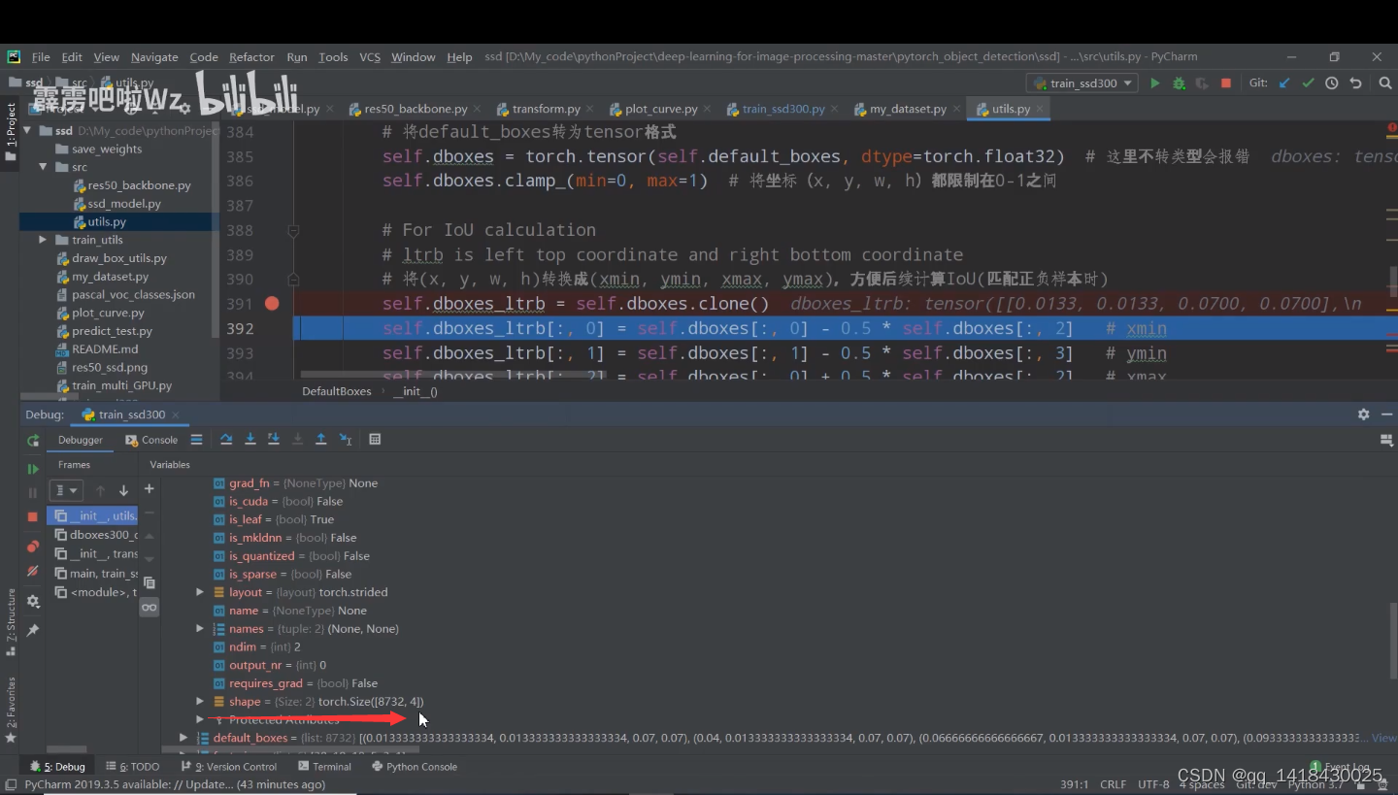Start debugging with the bug icon
The image size is (1398, 795).
pyautogui.click(x=1179, y=83)
